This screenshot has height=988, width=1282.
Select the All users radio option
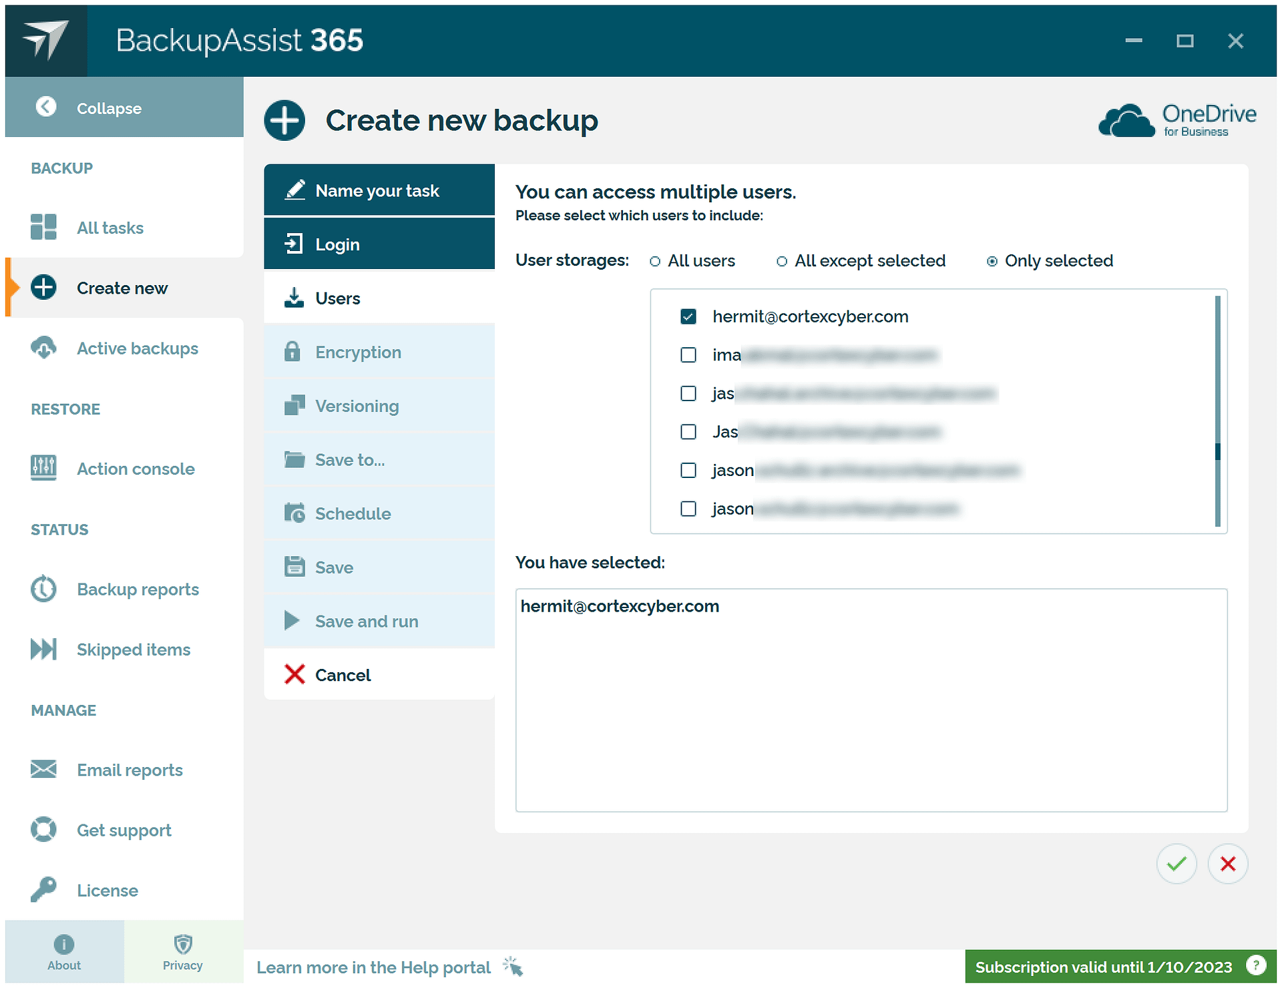[x=655, y=261]
